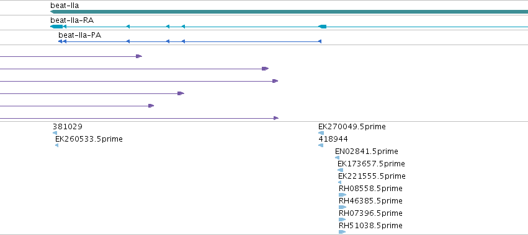
Task: Click the beat-IIa-PA protein label
Action: coord(80,35)
